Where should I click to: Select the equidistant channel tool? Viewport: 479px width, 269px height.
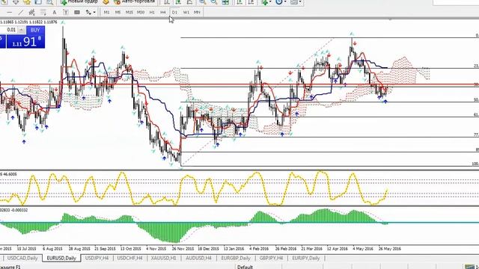(31, 12)
